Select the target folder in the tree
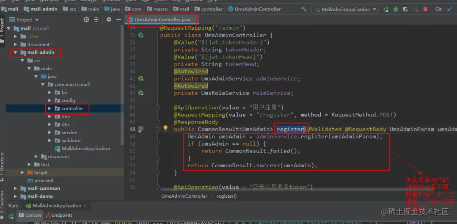 pos(38,172)
